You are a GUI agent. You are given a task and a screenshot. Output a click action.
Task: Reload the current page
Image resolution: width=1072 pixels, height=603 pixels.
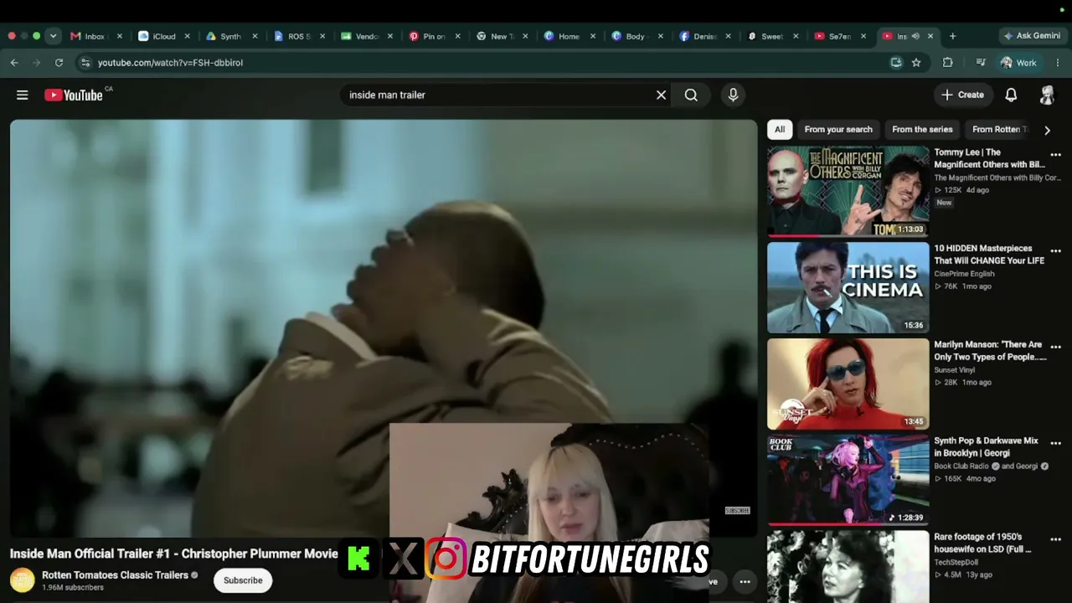(59, 63)
